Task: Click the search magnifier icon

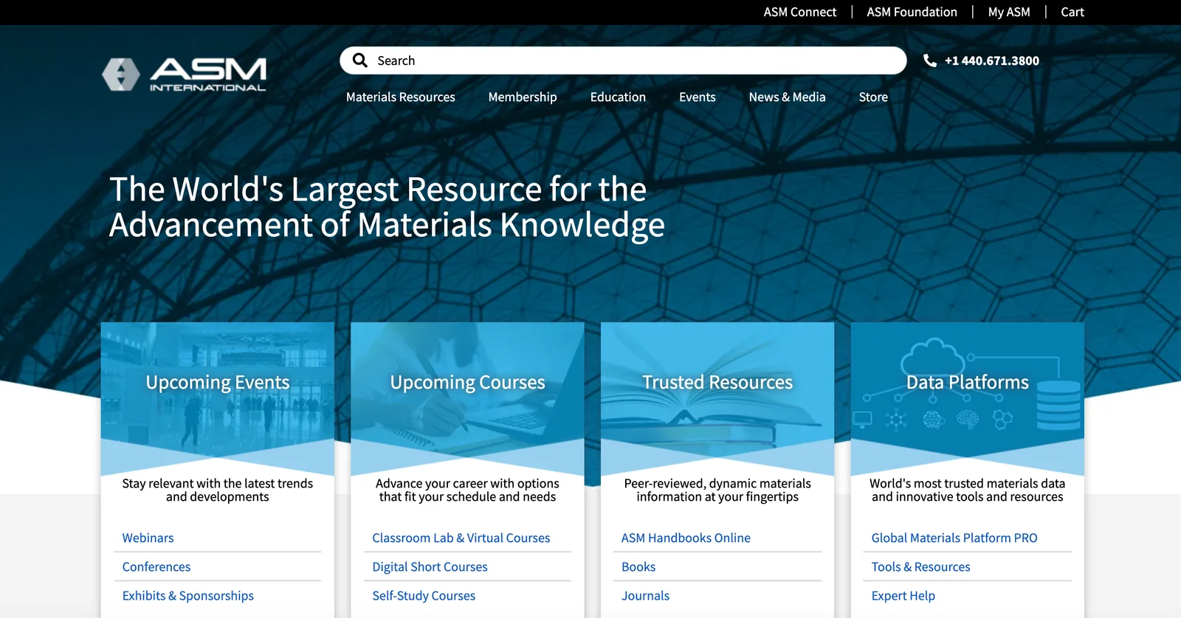Action: pyautogui.click(x=360, y=60)
